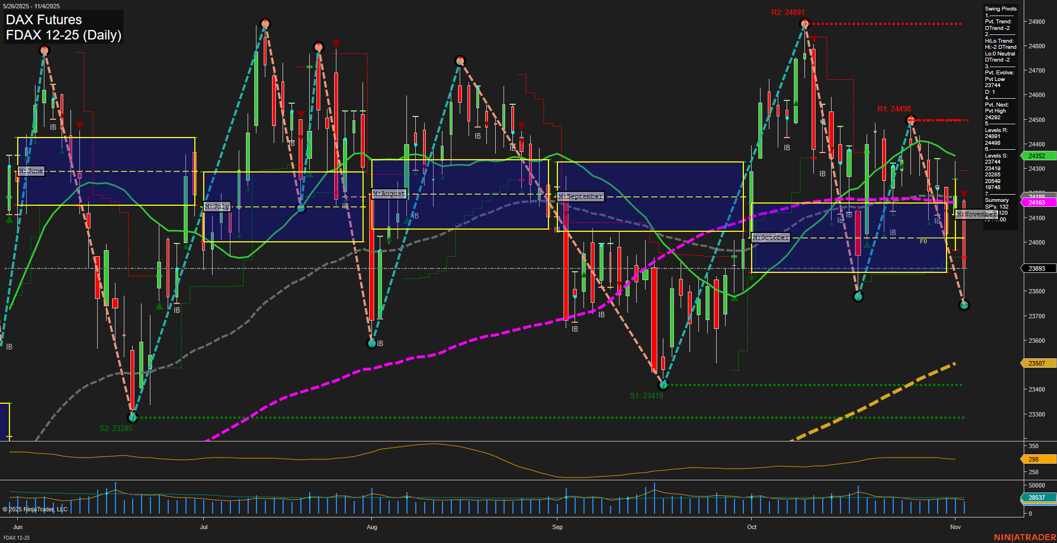Toggle the M:November range box label

[x=977, y=215]
